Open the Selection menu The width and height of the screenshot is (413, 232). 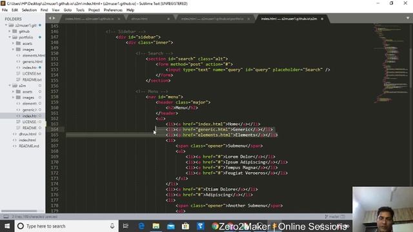click(x=29, y=10)
